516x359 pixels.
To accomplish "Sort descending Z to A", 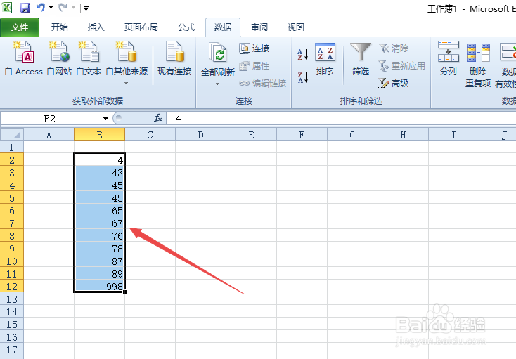I will point(302,77).
